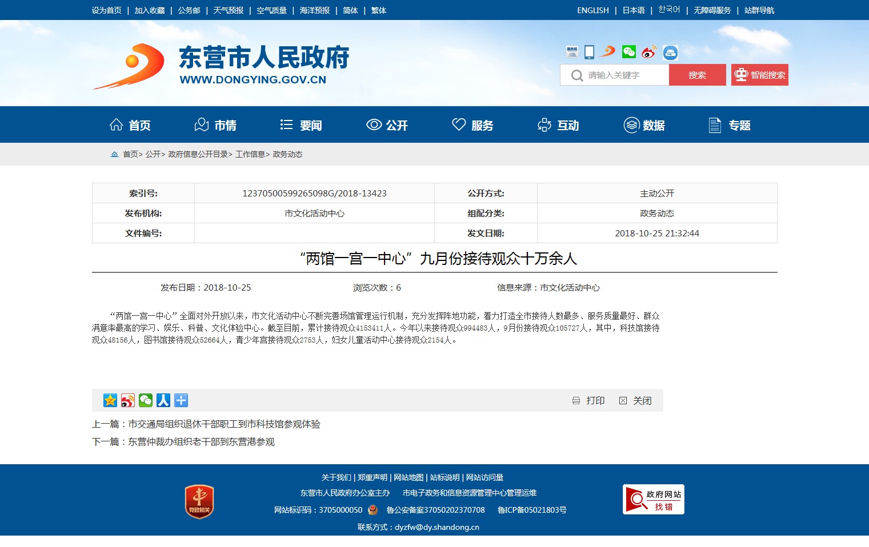Click the State Council (国务院) icon
This screenshot has width=869, height=547.
[x=572, y=52]
